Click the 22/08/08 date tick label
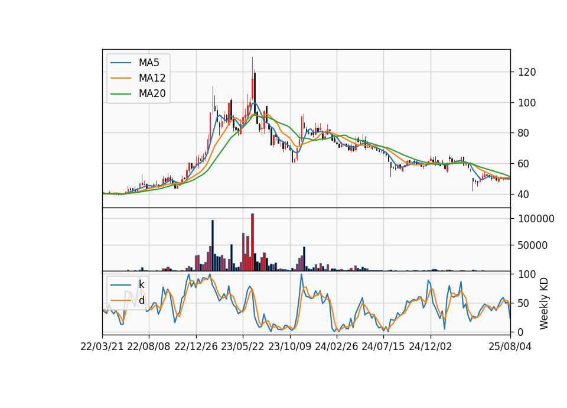 [x=149, y=347]
